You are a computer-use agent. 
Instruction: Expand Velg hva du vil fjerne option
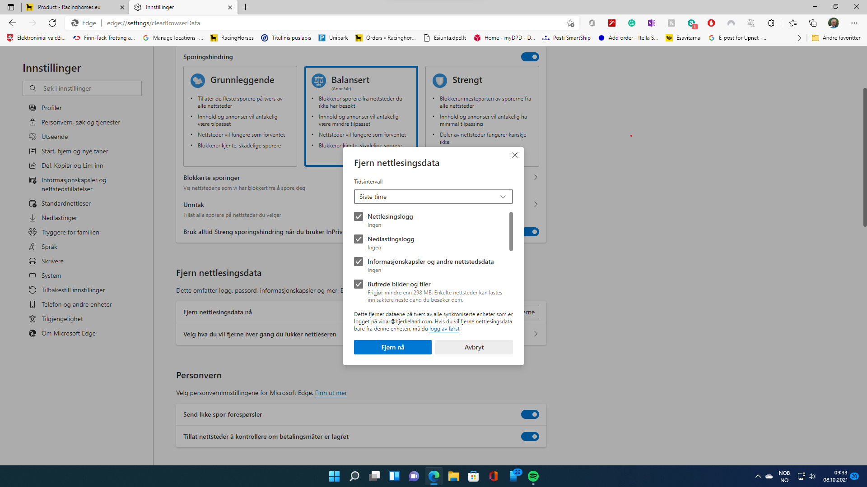[x=536, y=334]
